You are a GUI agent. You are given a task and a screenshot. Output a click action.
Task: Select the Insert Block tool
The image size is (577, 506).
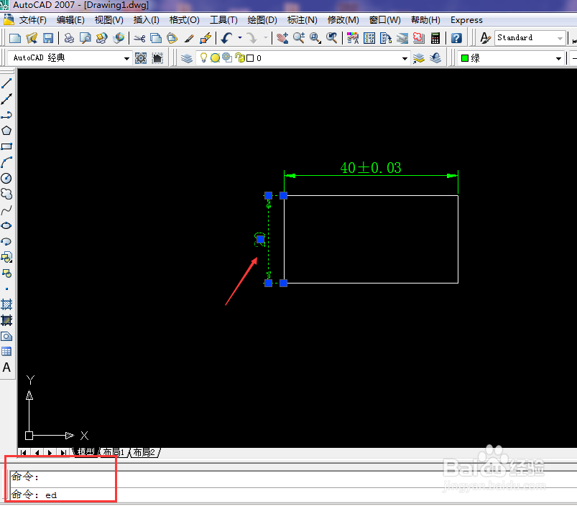coord(6,257)
